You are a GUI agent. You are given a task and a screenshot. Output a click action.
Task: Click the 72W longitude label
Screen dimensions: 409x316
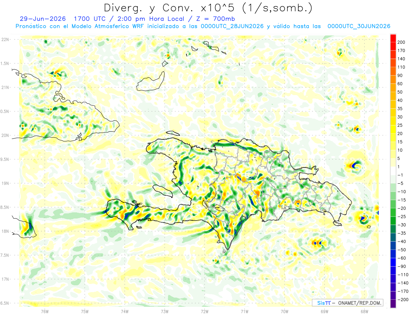click(204, 311)
